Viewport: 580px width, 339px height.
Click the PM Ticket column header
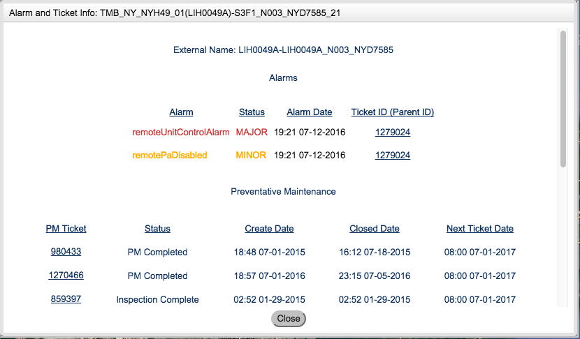click(66, 228)
